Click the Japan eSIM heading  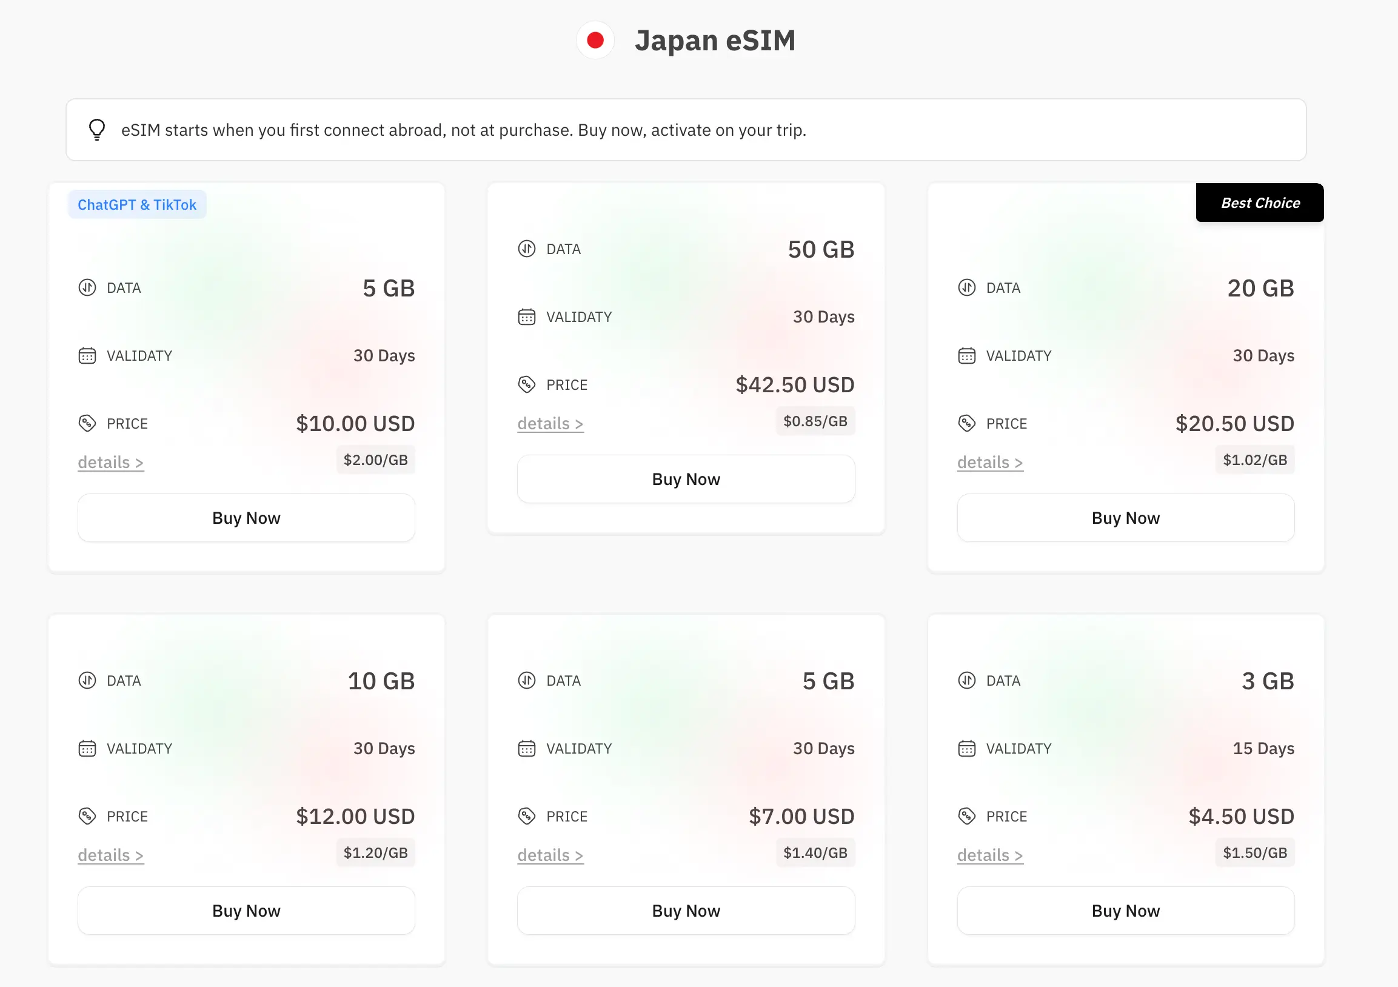tap(715, 40)
